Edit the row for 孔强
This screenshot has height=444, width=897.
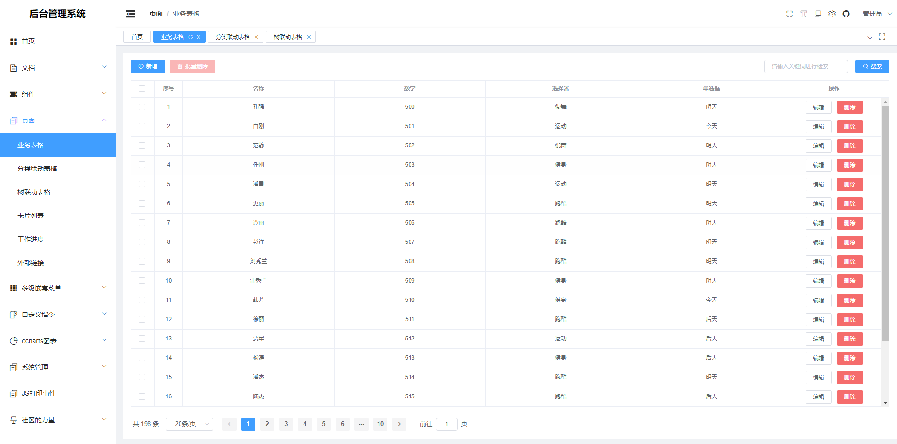(818, 107)
